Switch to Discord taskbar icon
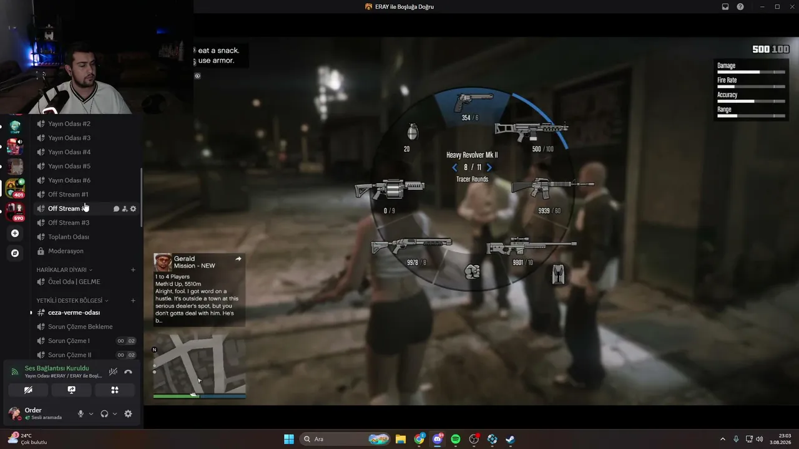This screenshot has width=799, height=449. (438, 439)
